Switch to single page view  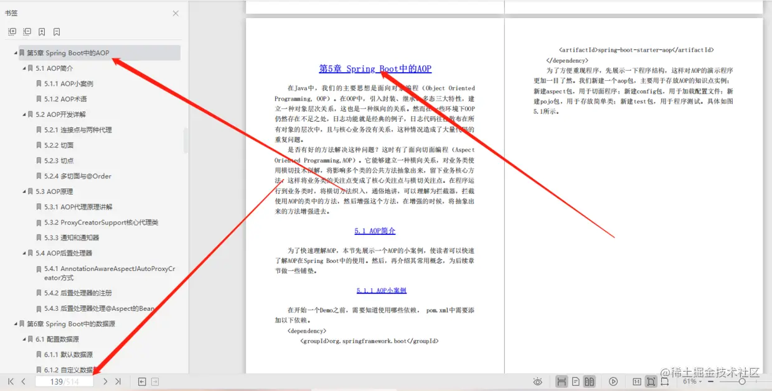576,382
